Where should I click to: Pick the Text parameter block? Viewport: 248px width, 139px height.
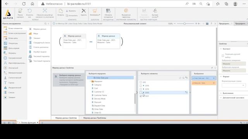point(40,61)
